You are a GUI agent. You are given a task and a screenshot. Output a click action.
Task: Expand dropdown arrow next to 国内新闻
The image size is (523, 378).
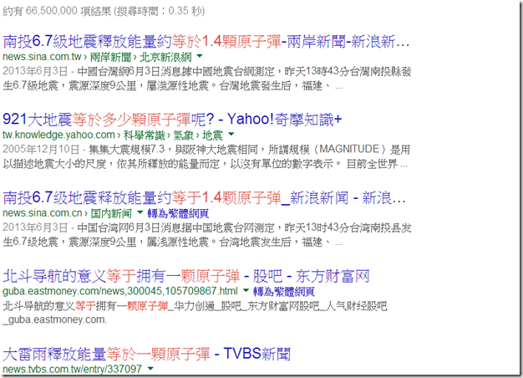click(x=140, y=212)
